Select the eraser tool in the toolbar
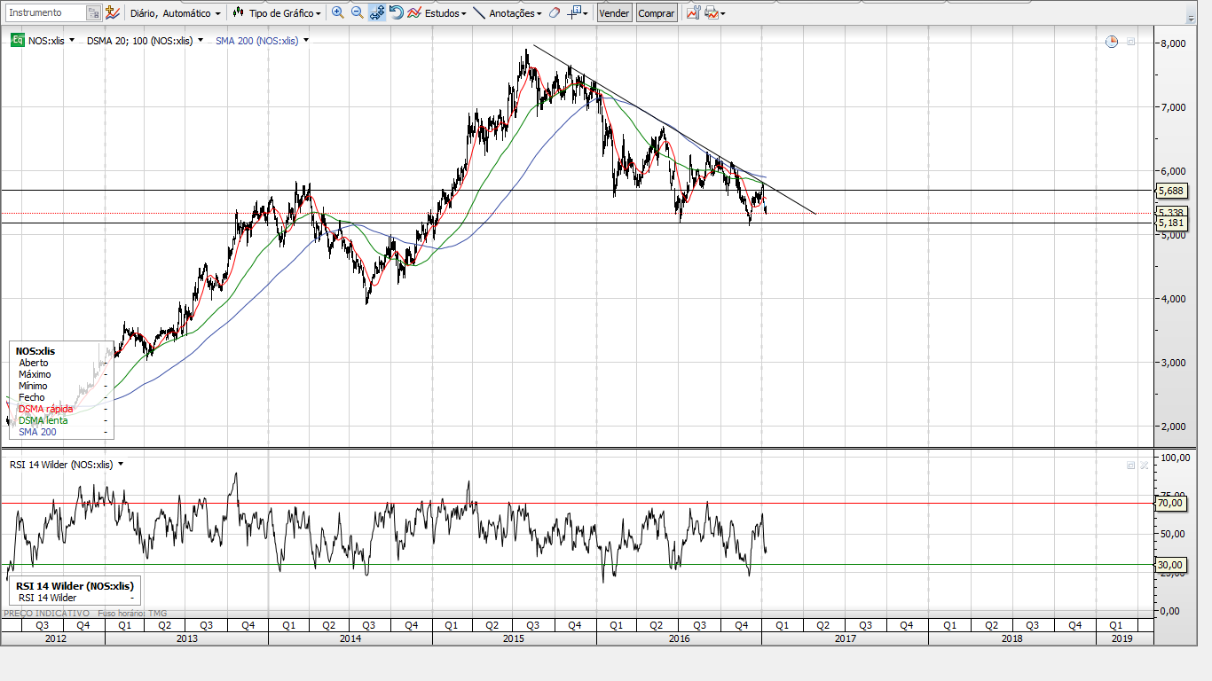The width and height of the screenshot is (1212, 681). click(555, 13)
